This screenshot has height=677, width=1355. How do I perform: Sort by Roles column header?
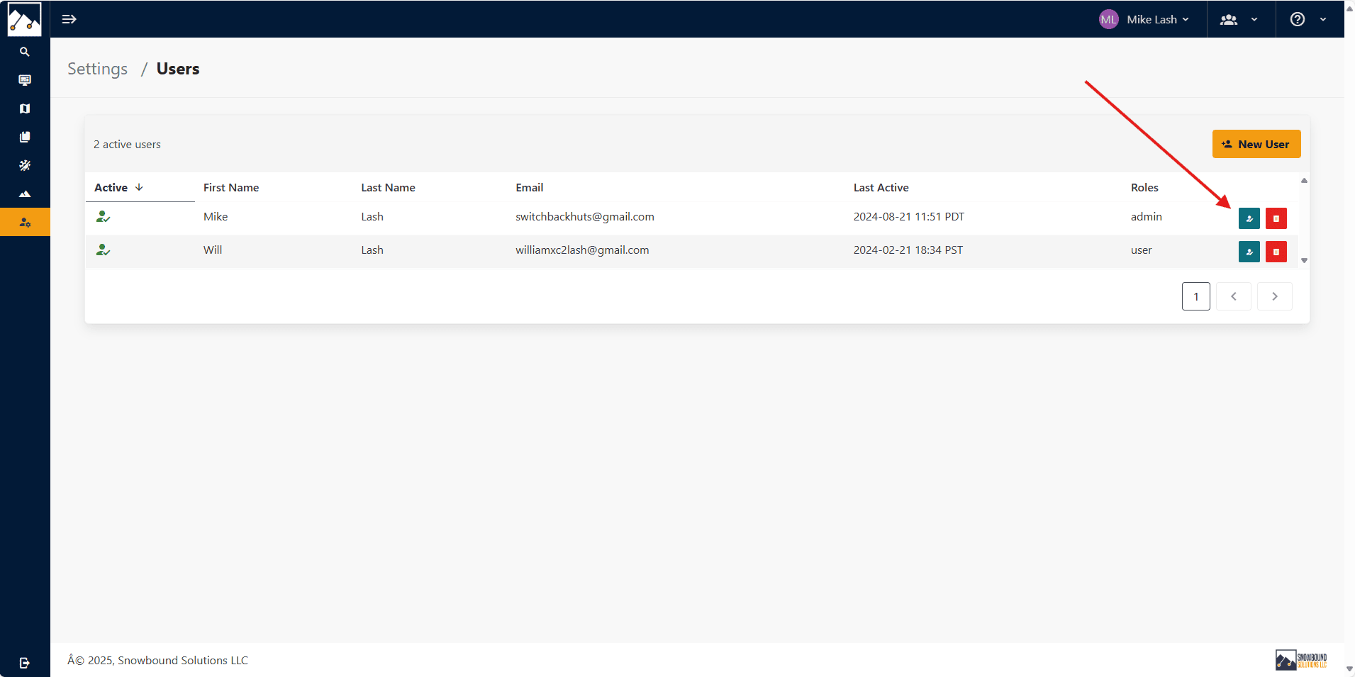[1144, 188]
